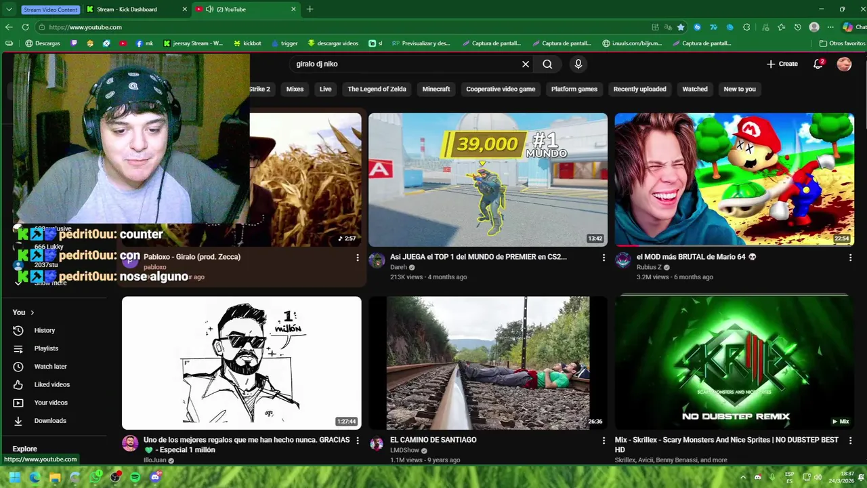The width and height of the screenshot is (867, 488).
Task: Clear the search text with the X
Action: 525,64
